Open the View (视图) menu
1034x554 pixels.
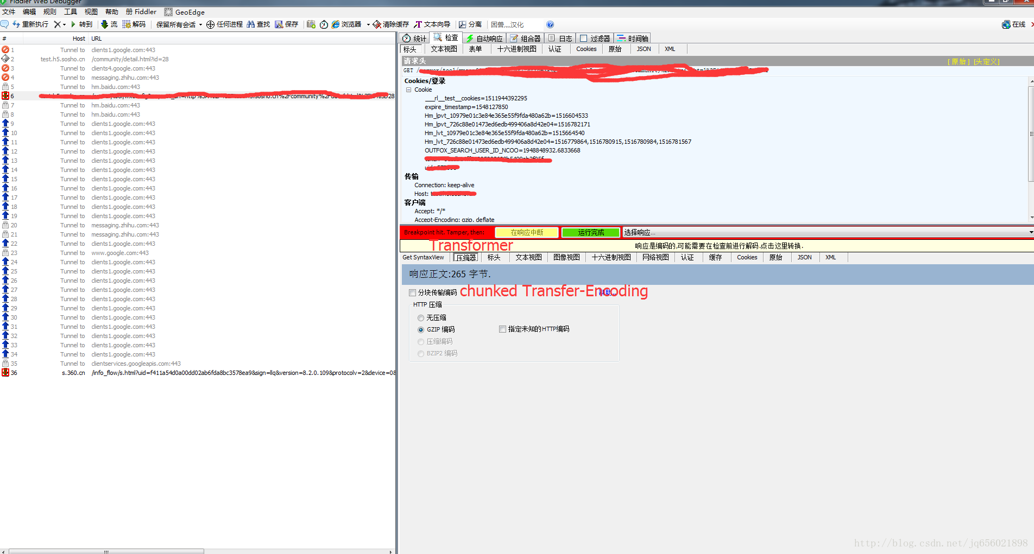coord(91,11)
